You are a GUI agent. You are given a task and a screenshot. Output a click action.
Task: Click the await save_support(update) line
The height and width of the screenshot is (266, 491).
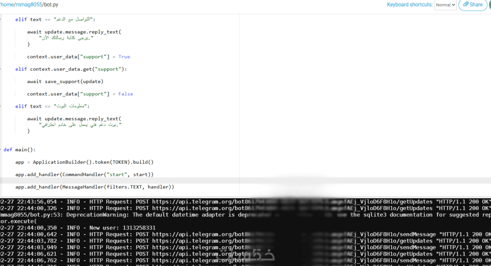pyautogui.click(x=65, y=81)
